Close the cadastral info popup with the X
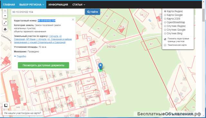Image resolution: width=206 pixels, height=118 pixels. pyautogui.click(x=73, y=20)
